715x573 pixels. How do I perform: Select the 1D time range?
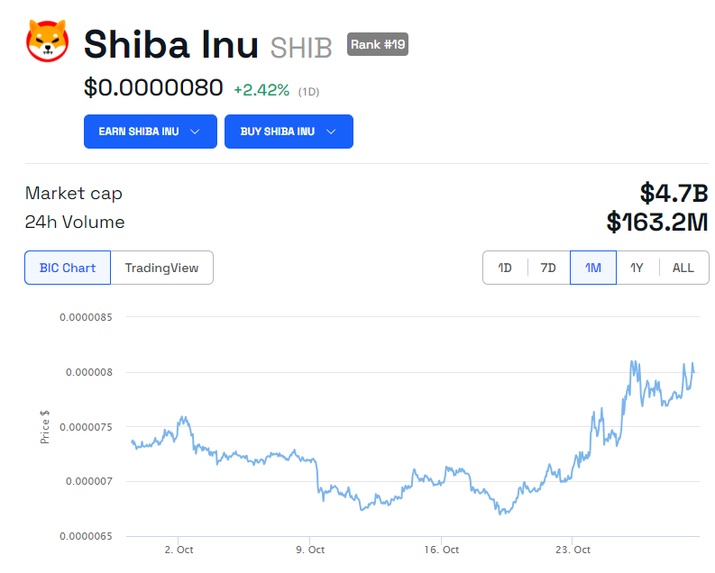tap(505, 268)
